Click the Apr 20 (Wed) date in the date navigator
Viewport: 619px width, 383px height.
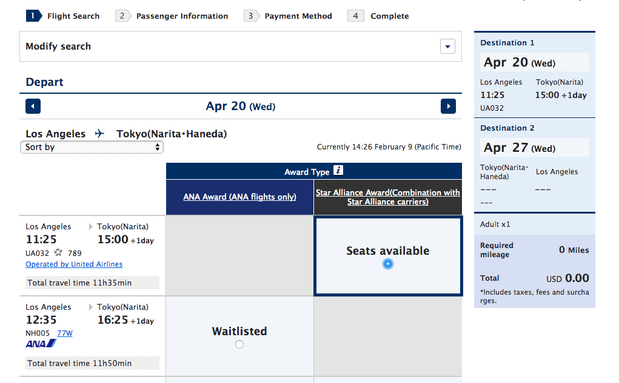click(x=241, y=106)
